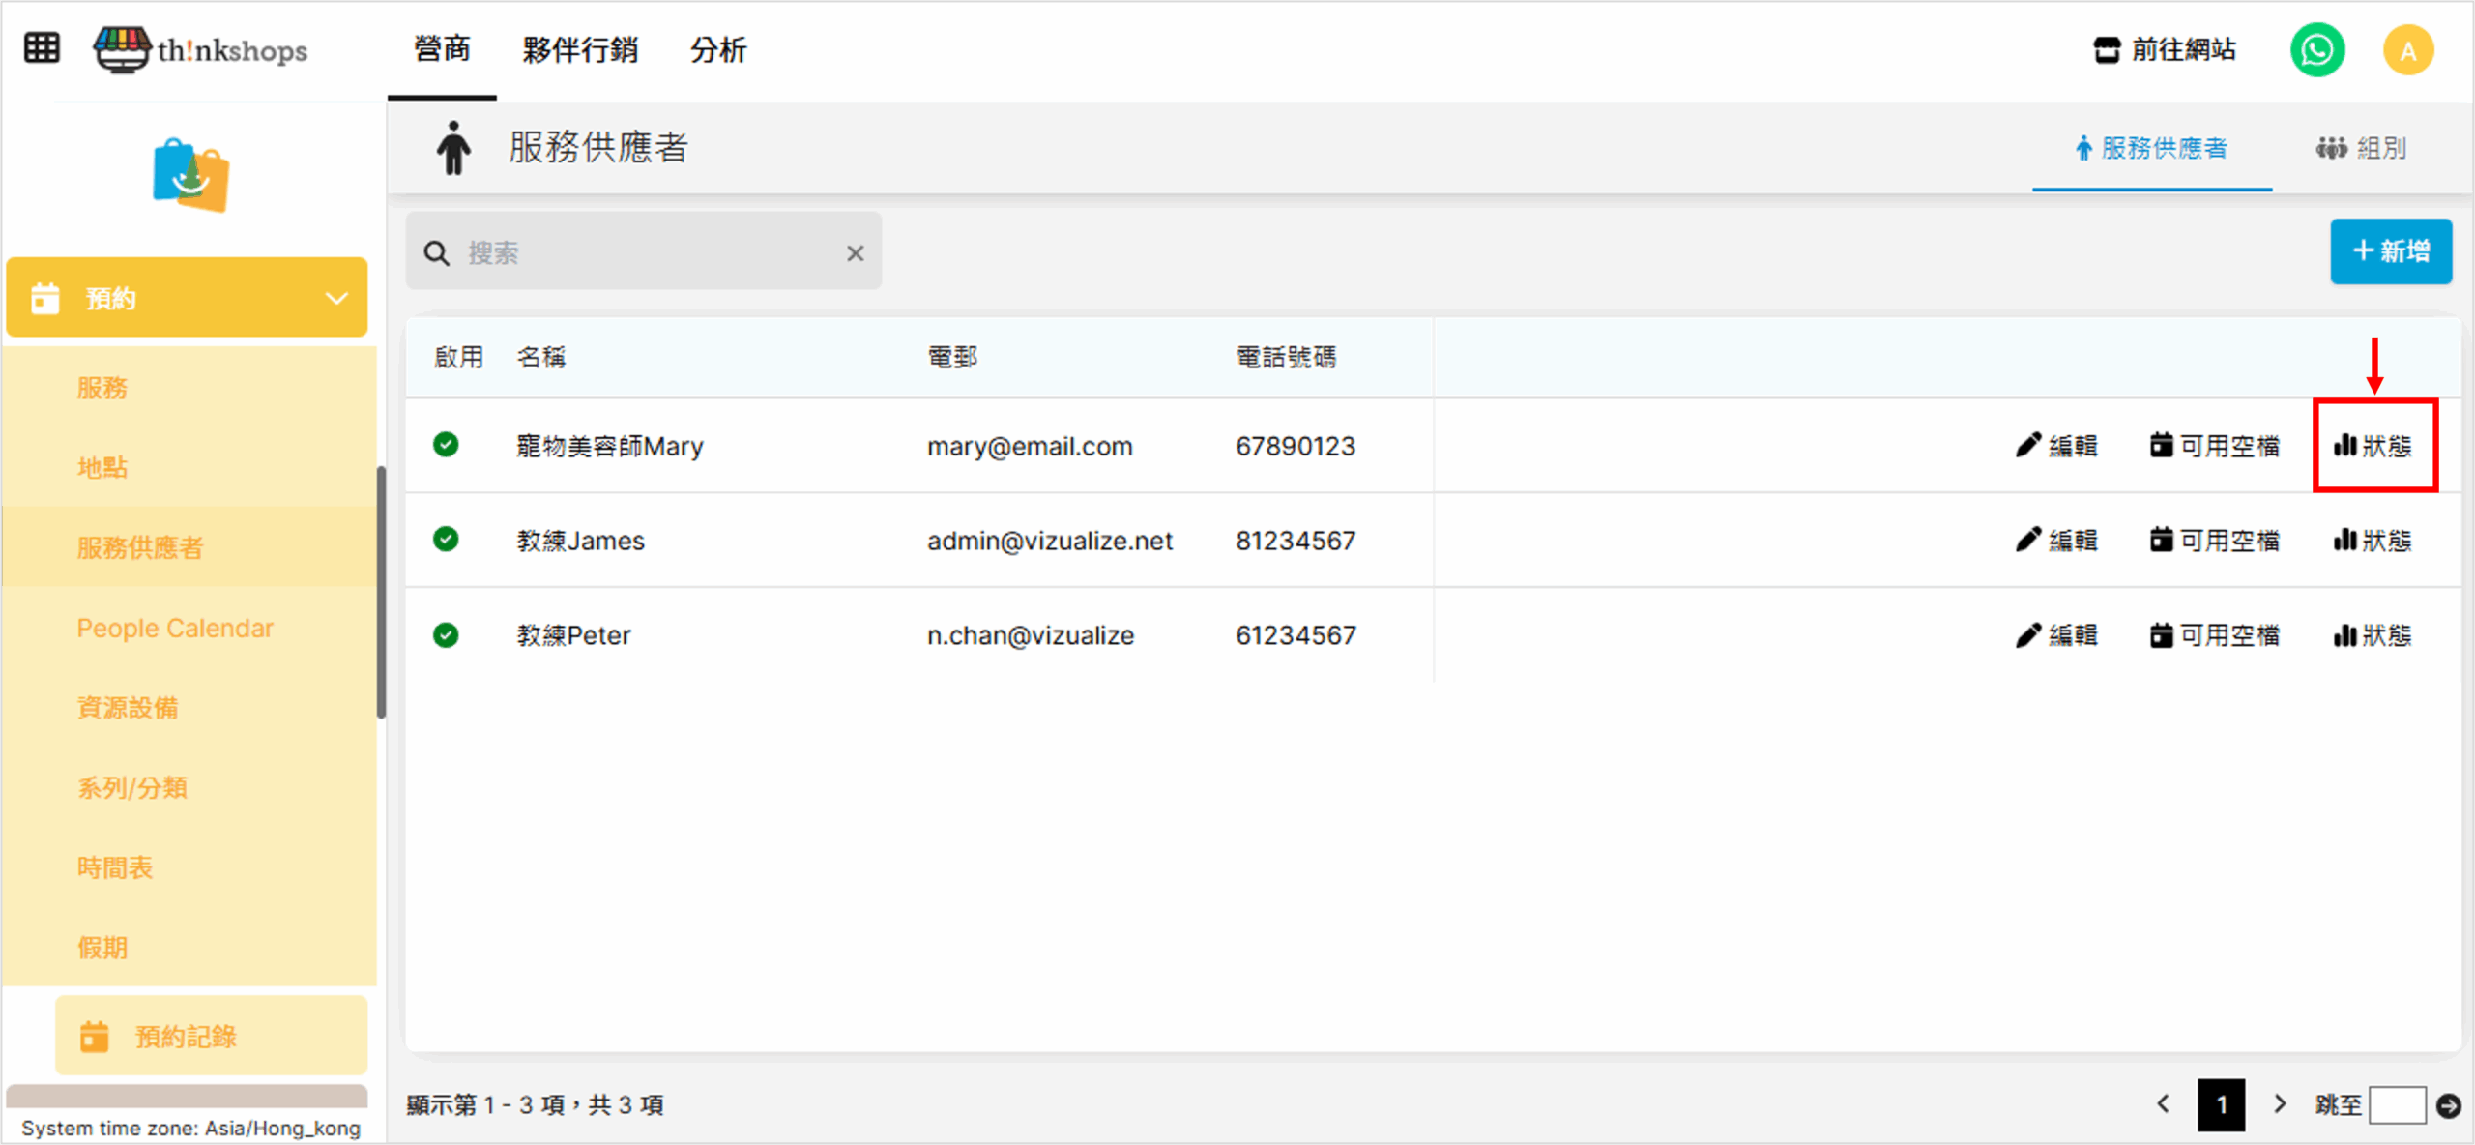Image resolution: width=2475 pixels, height=1145 pixels.
Task: Collapse the 預約 sidebar section
Action: tap(335, 298)
